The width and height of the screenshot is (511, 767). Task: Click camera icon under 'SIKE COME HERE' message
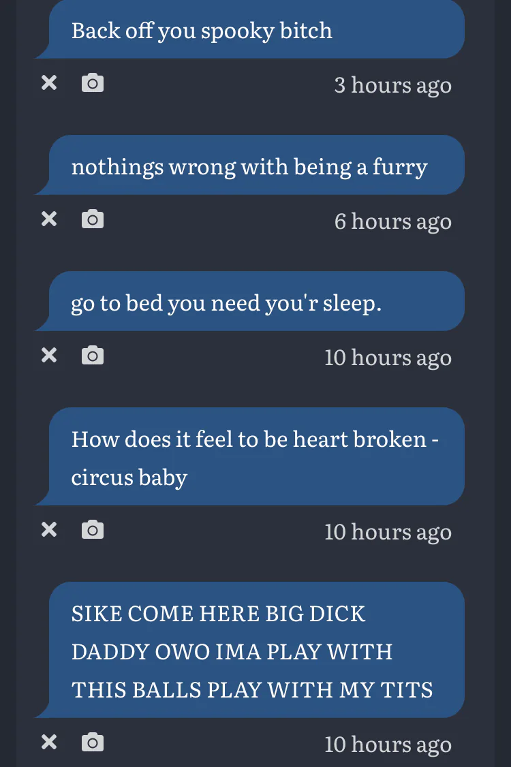coord(93,742)
